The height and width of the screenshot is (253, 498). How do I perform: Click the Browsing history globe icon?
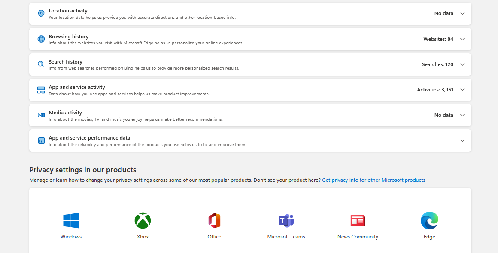41,39
